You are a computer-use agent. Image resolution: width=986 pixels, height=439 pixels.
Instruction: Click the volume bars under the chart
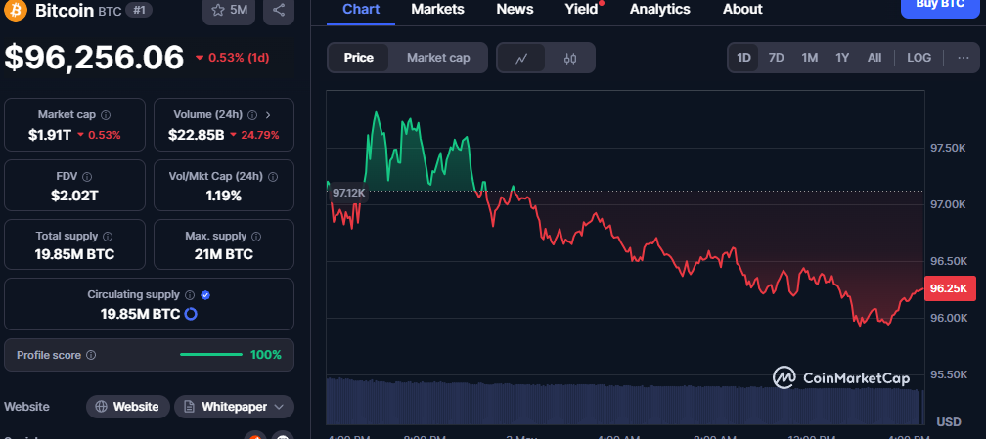(x=625, y=401)
